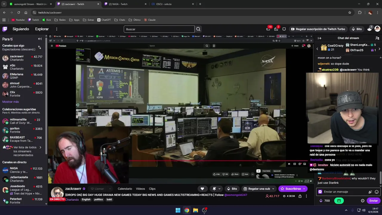Open chat settings gear icon
The height and width of the screenshot is (215, 382).
(x=363, y=201)
